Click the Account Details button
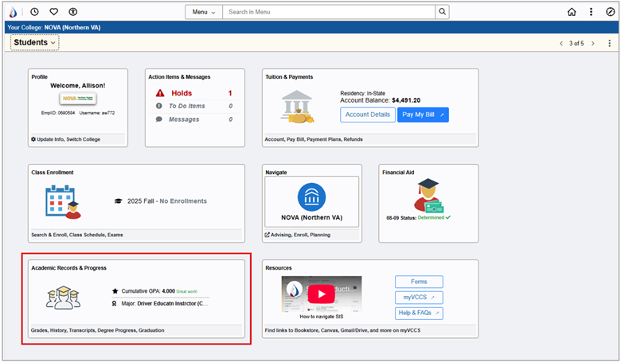 368,115
